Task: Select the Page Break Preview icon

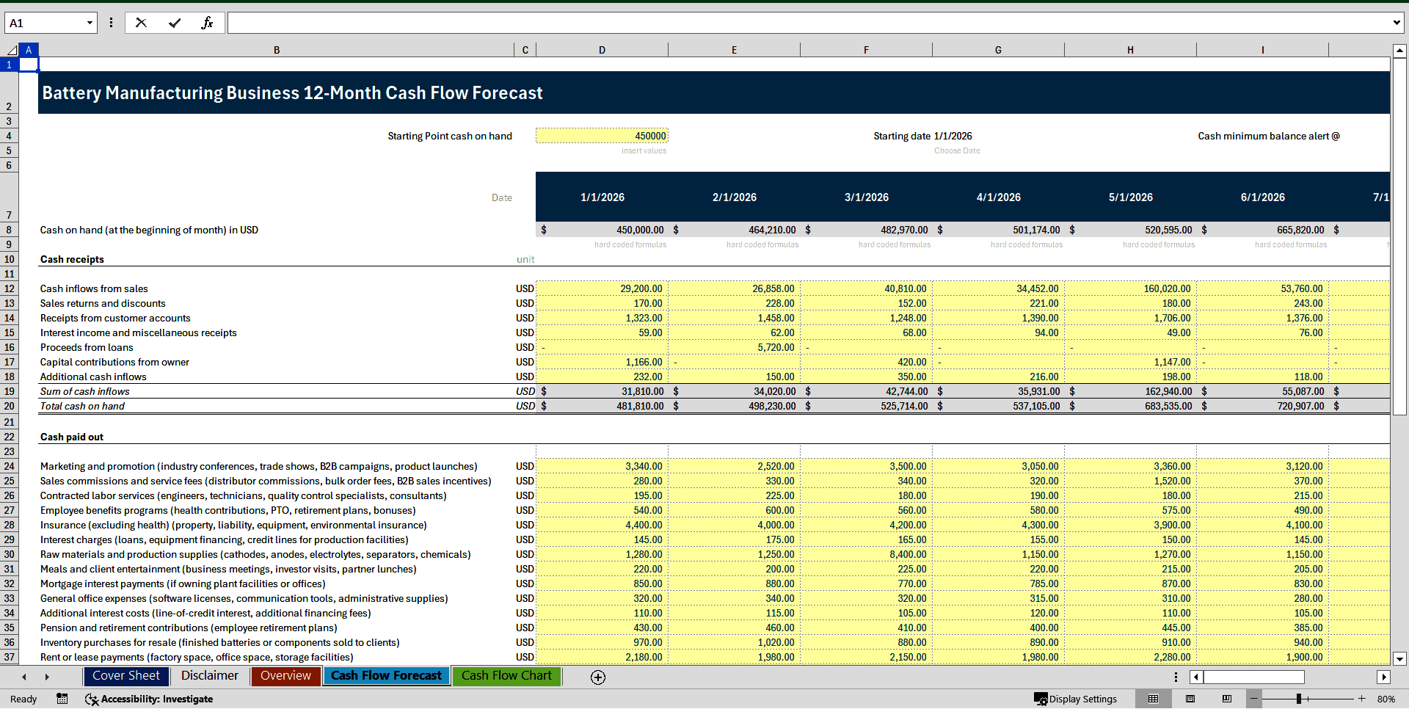Action: (x=1226, y=699)
